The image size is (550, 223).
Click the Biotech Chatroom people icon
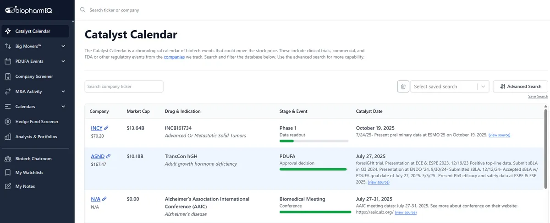(x=7, y=159)
